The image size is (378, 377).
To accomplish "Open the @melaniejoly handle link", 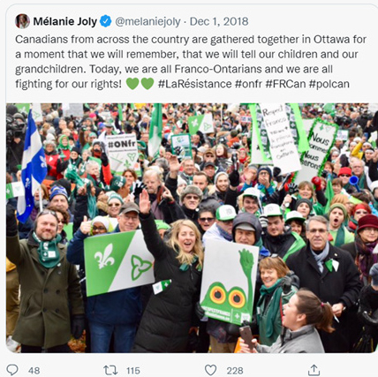I will 147,21.
